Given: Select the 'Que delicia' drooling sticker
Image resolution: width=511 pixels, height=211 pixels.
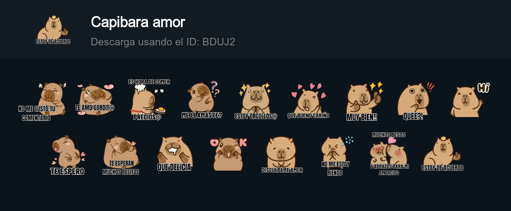Looking at the screenshot, I should click(174, 154).
